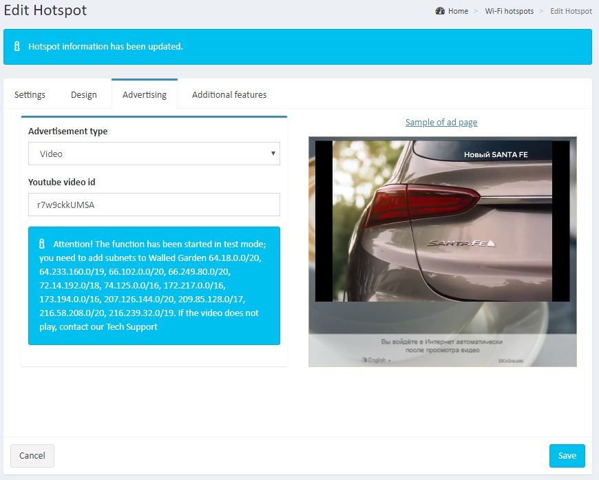Viewport: 599px width, 480px height.
Task: Open the Additional features tab
Action: click(x=229, y=95)
